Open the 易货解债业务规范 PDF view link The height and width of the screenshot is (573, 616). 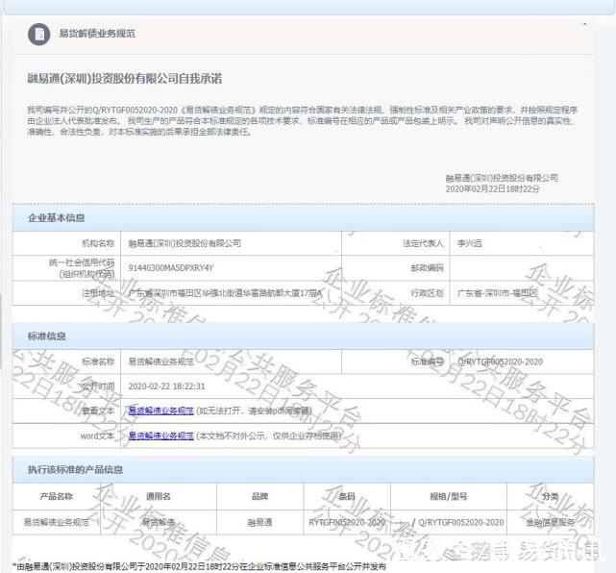pos(161,411)
